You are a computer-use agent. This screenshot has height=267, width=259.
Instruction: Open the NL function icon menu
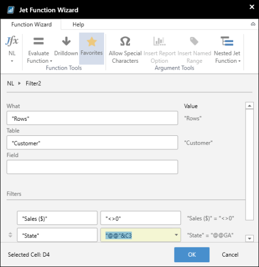tap(12, 41)
